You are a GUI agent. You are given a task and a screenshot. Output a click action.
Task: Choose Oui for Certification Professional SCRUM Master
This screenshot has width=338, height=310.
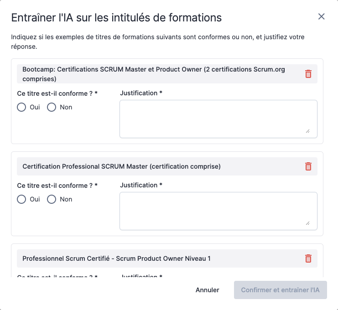click(21, 199)
